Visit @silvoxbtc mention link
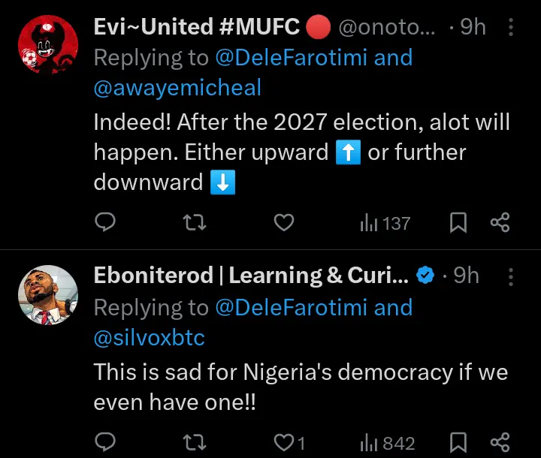 point(149,338)
